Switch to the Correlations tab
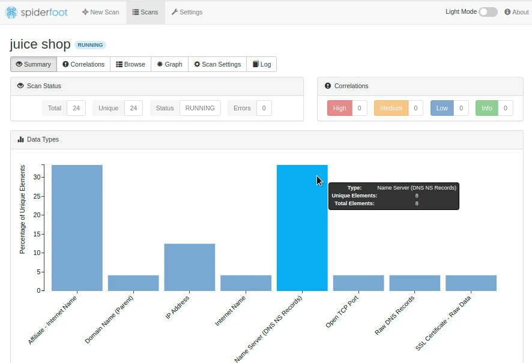This screenshot has height=363, width=532. [x=83, y=64]
